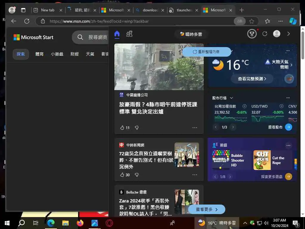
Task: Select the 天氣 tab
Action: click(x=90, y=54)
